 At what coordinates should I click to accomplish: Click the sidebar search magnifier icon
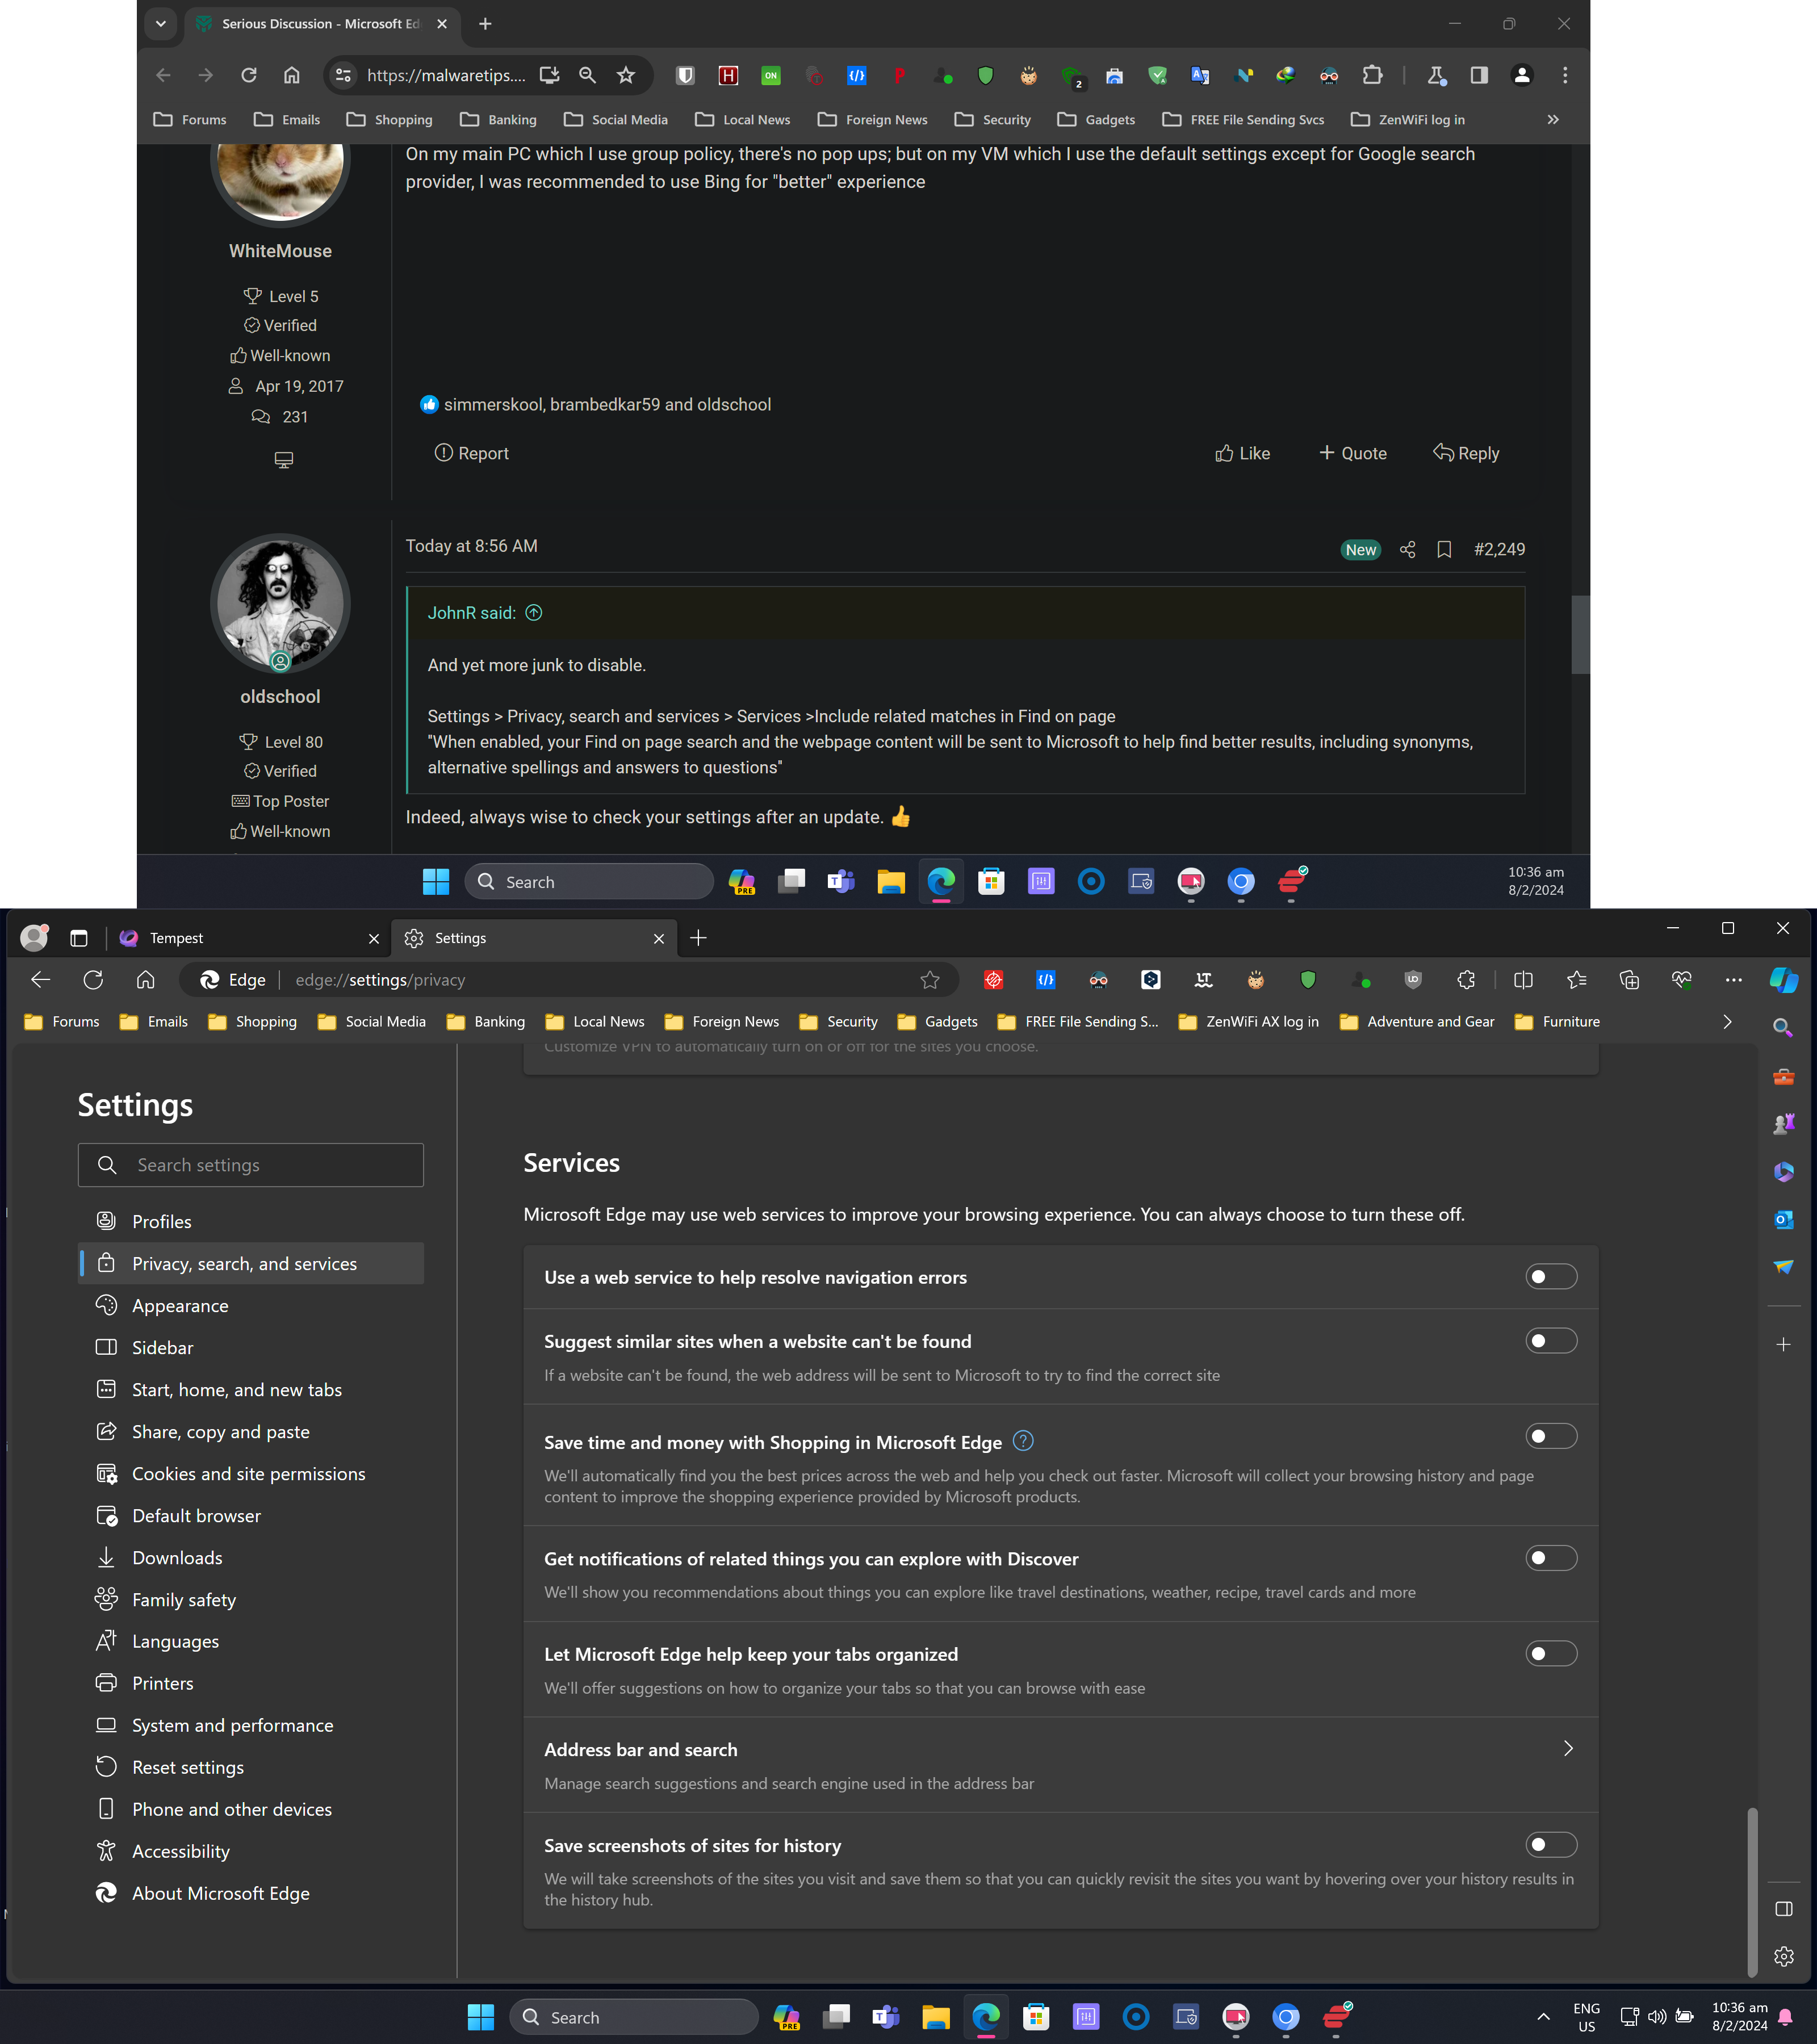point(1783,1027)
